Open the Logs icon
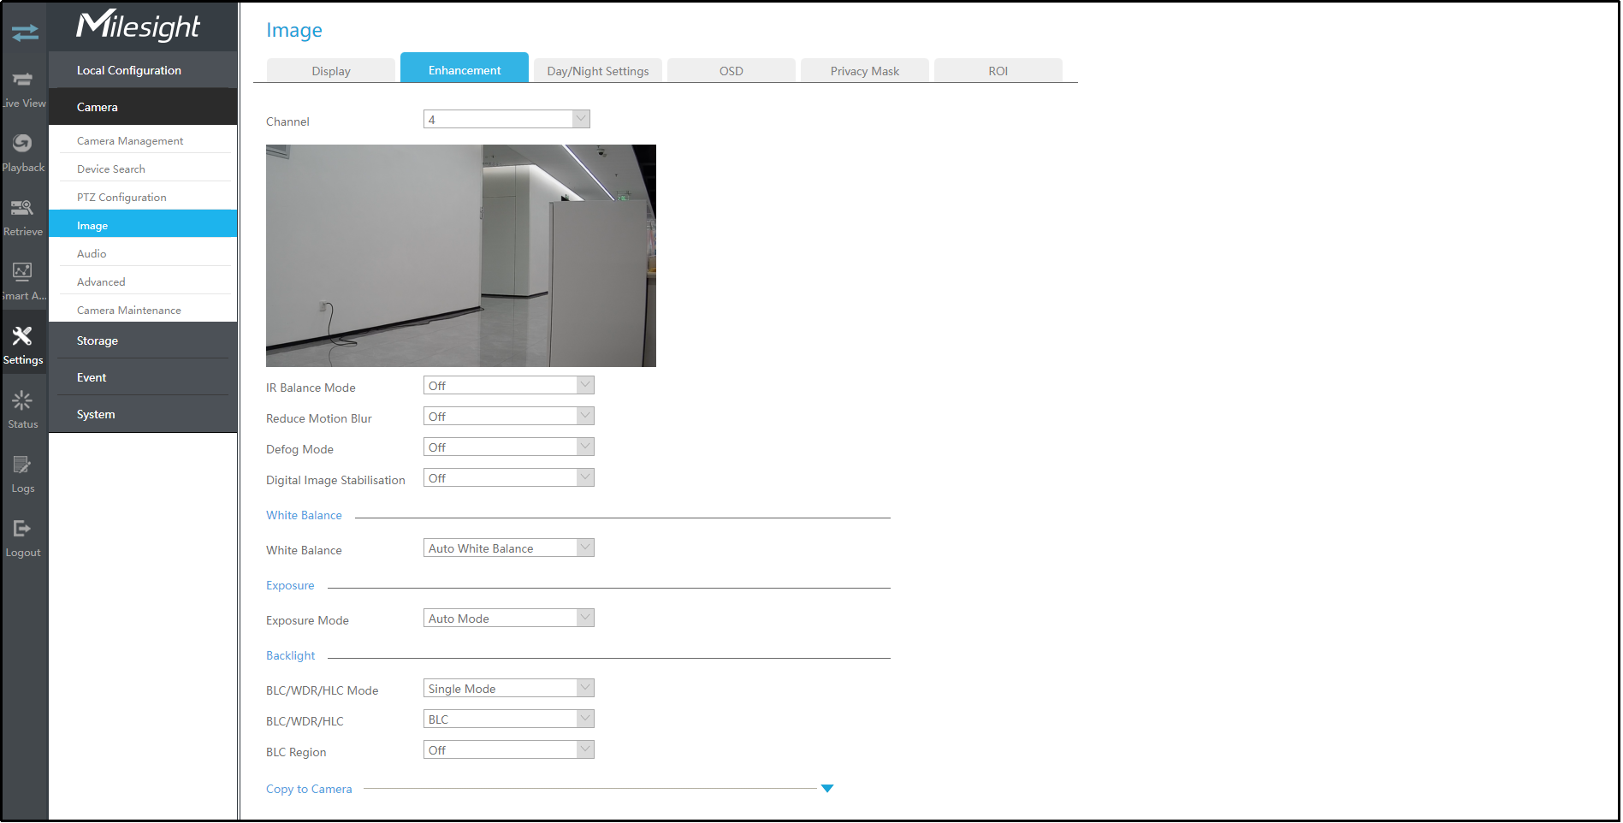1623x823 pixels. [23, 465]
